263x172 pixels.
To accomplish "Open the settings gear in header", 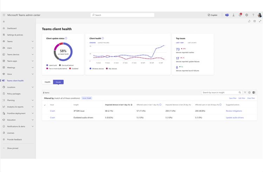I will pyautogui.click(x=247, y=15).
